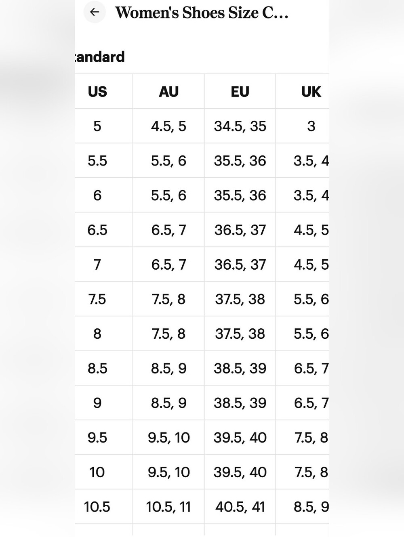Select the AU column header

point(168,92)
